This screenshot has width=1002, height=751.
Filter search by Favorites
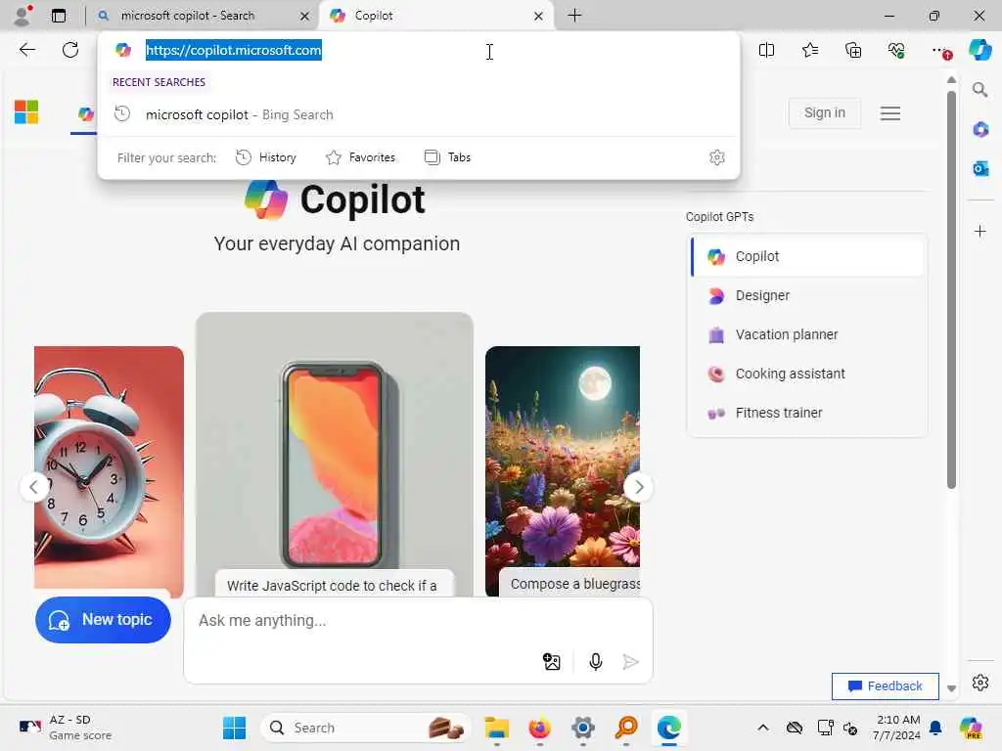[360, 157]
